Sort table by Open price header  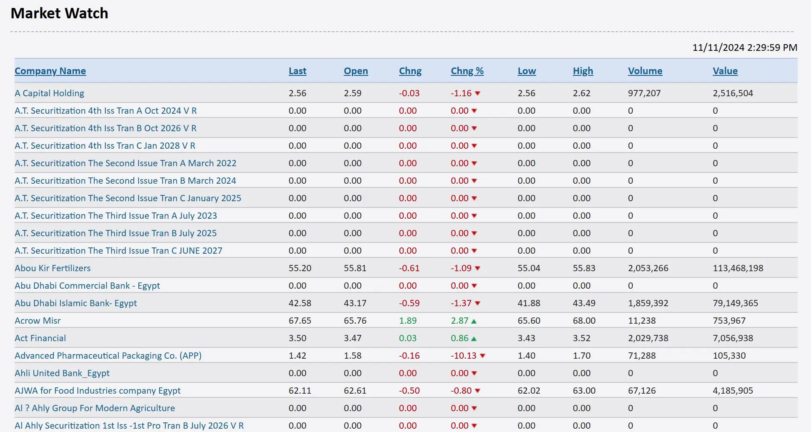[356, 71]
